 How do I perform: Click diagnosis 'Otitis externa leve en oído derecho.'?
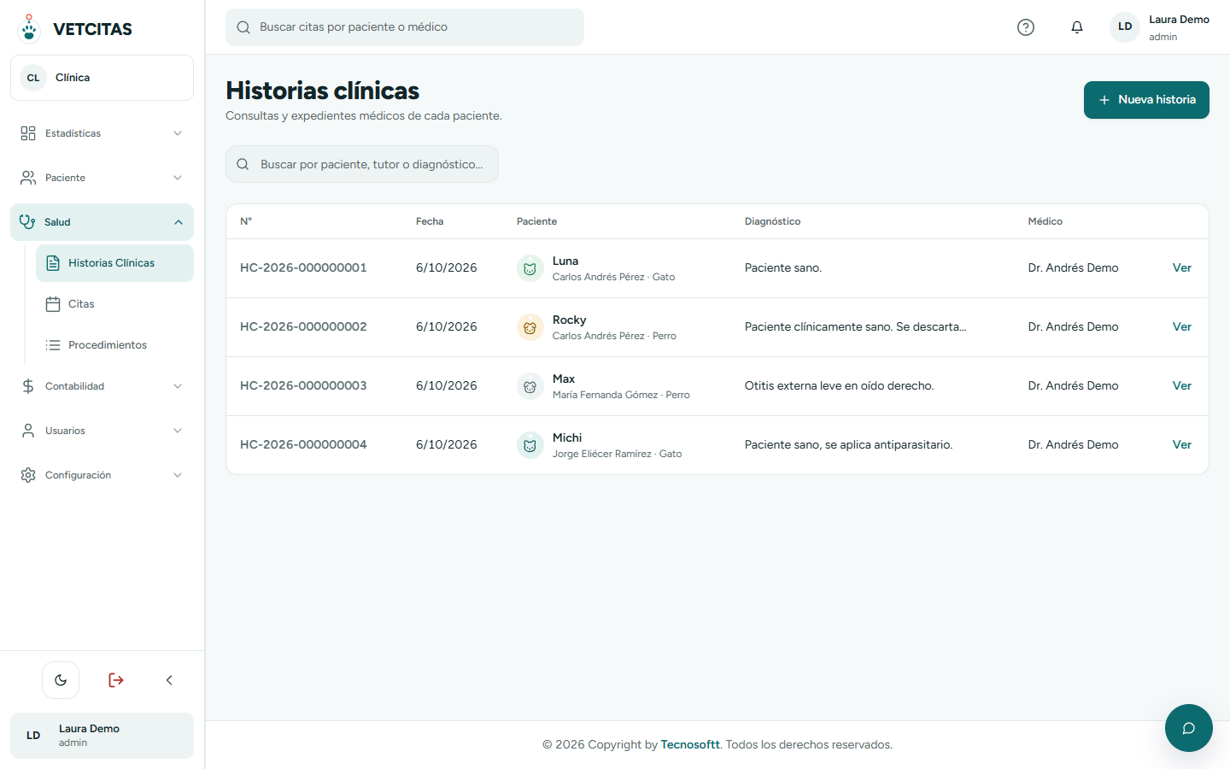839,386
